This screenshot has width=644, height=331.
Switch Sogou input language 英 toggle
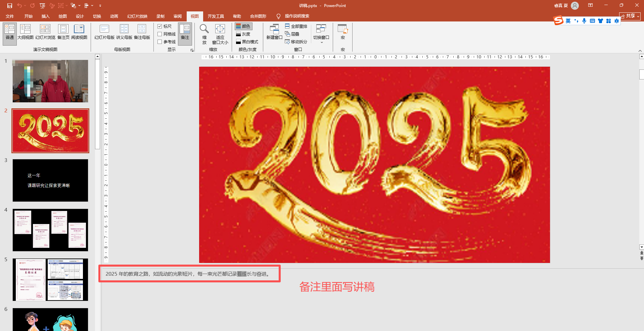568,21
